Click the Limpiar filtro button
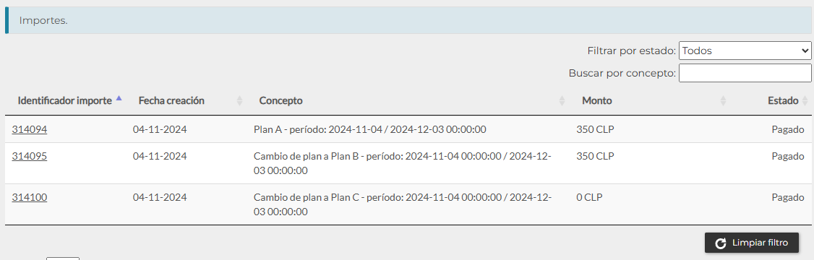 point(752,243)
